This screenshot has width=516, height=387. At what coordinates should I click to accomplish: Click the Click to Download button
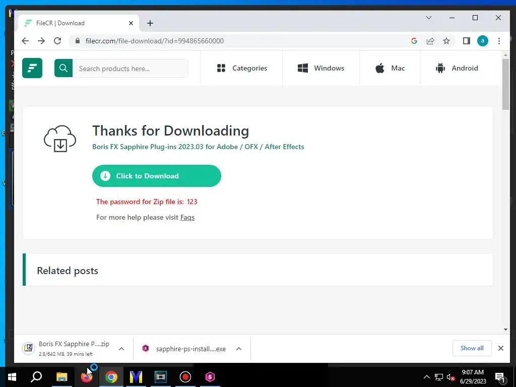pyautogui.click(x=157, y=176)
